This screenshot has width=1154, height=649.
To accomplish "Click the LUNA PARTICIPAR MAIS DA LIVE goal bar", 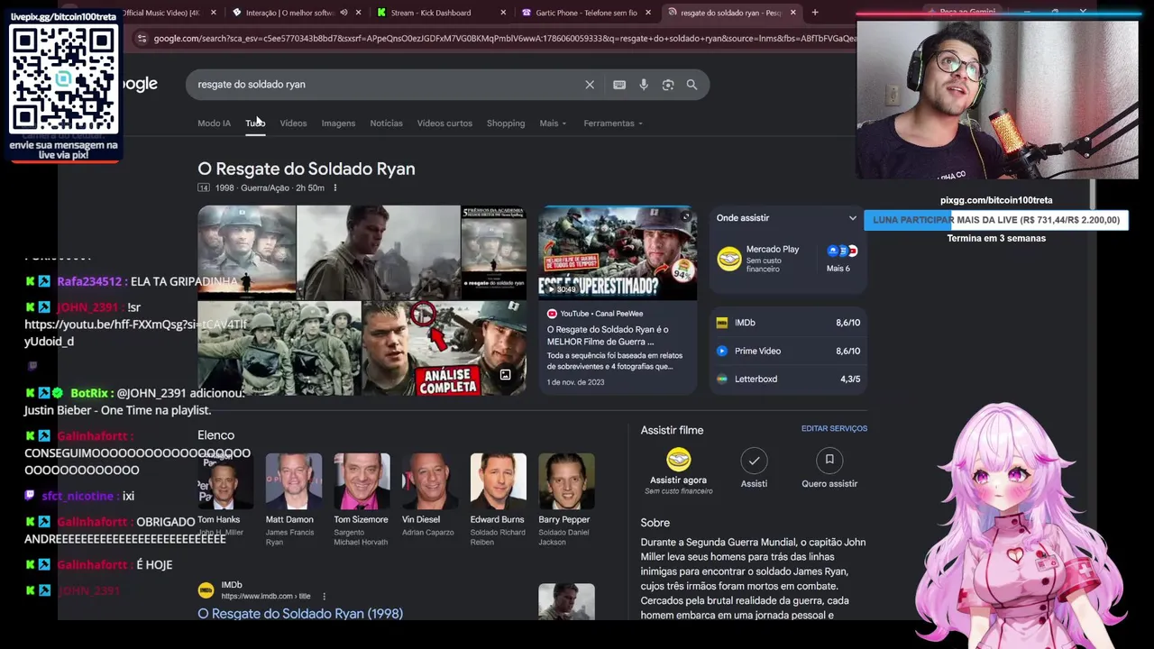I will click(996, 220).
